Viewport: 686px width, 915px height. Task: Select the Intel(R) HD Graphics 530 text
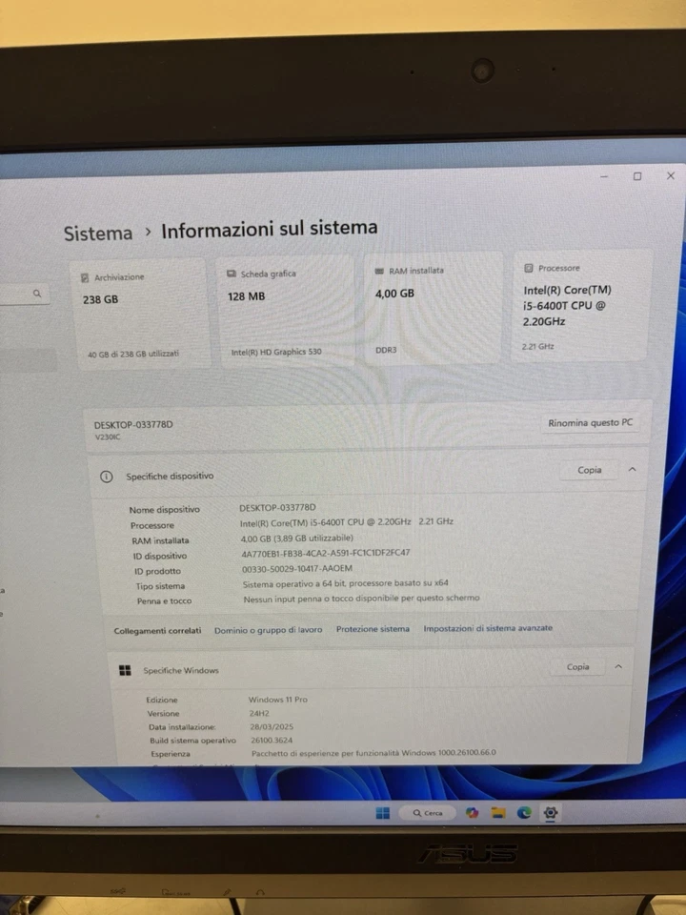click(276, 352)
